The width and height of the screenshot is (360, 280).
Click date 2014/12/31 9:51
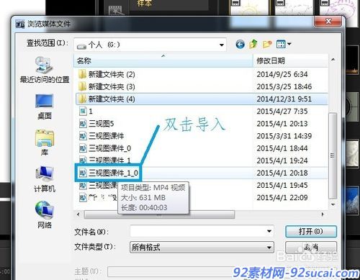click(x=284, y=99)
